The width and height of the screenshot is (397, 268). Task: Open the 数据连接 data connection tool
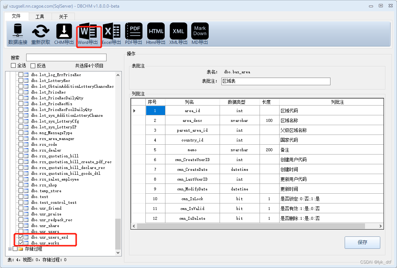coord(17,33)
